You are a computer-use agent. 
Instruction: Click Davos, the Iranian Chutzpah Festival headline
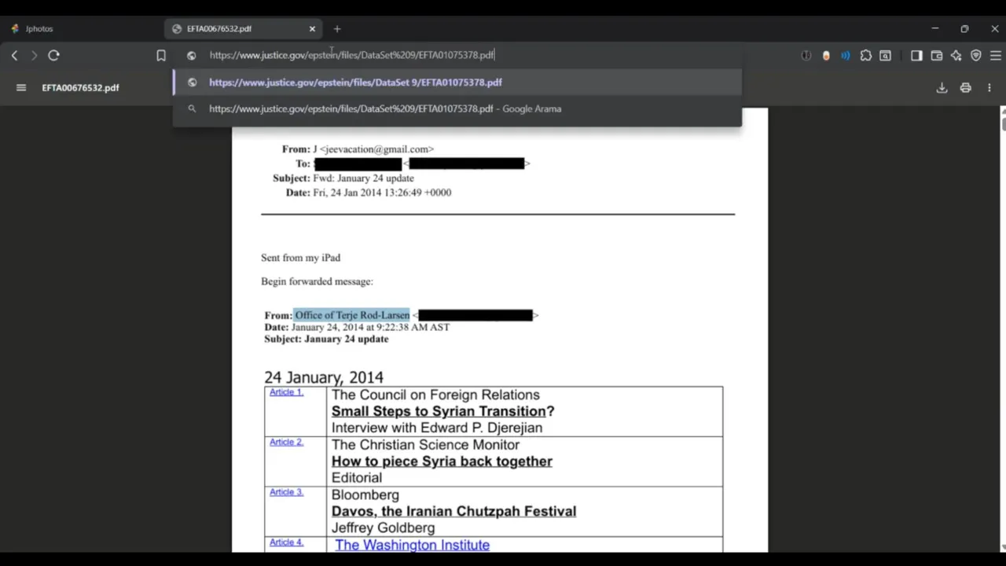coord(453,512)
